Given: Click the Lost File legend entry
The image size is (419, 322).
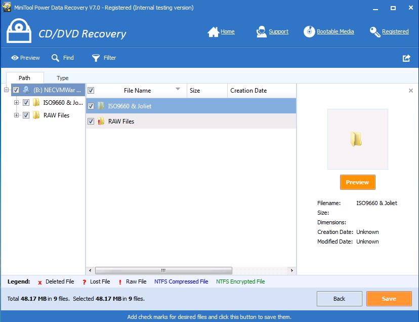Looking at the screenshot, I should [96, 281].
